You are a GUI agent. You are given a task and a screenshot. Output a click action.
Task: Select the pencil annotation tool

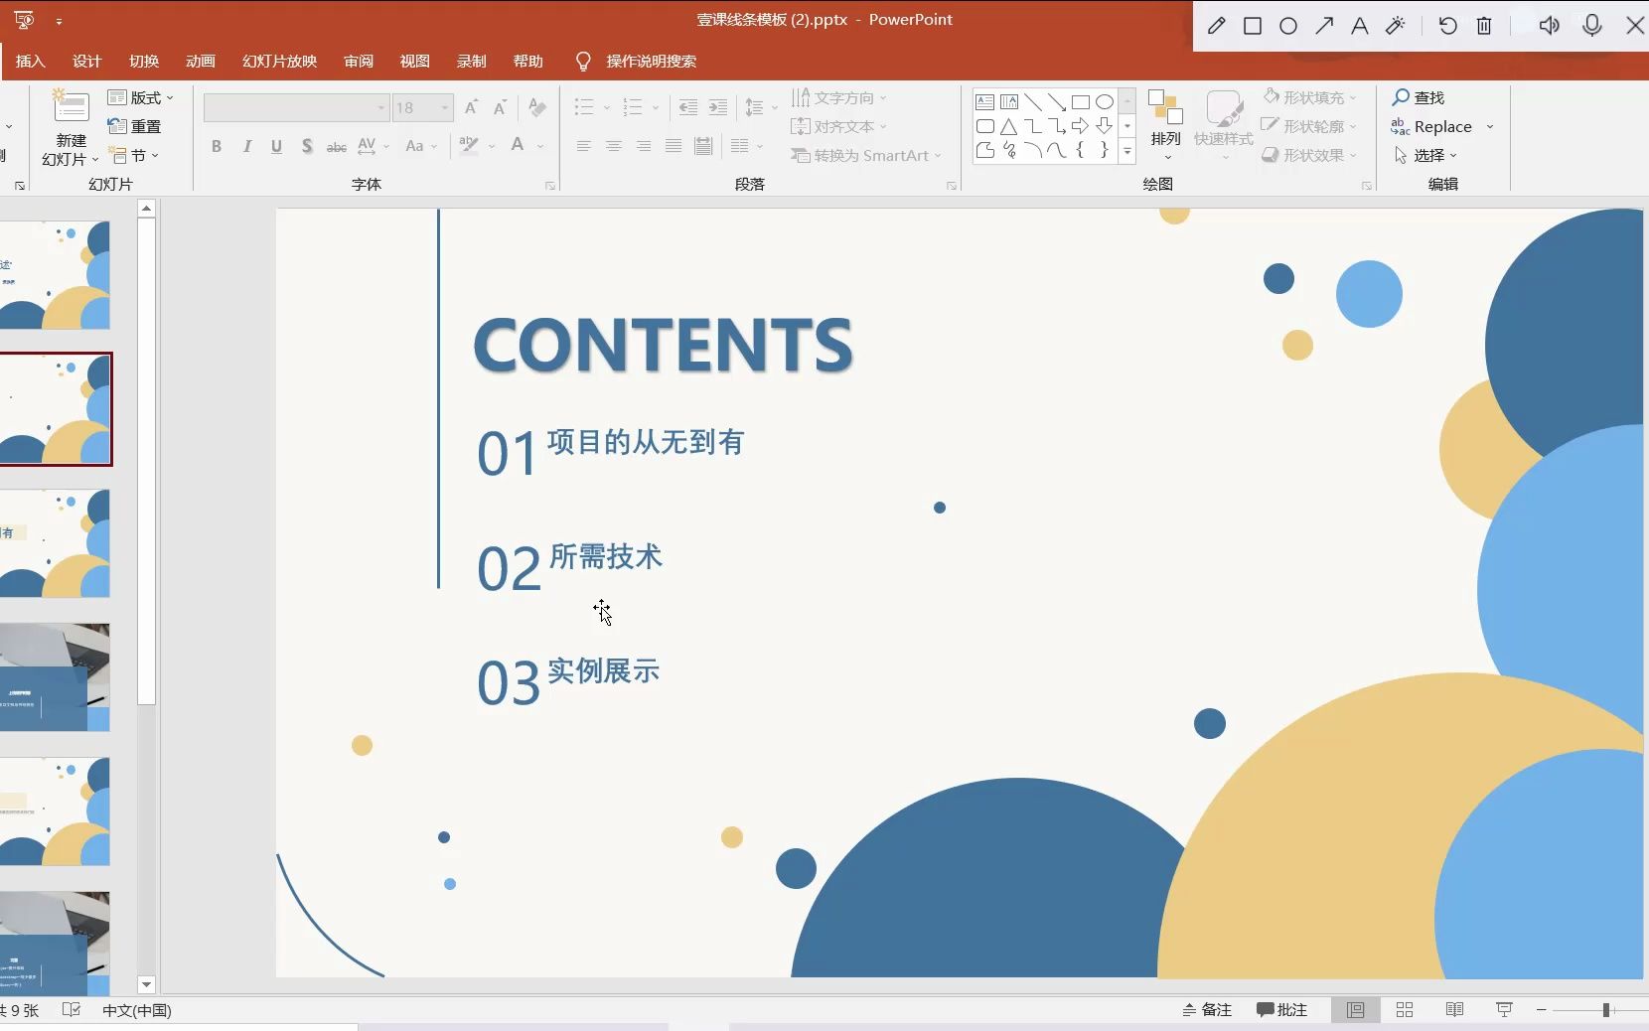1217,26
